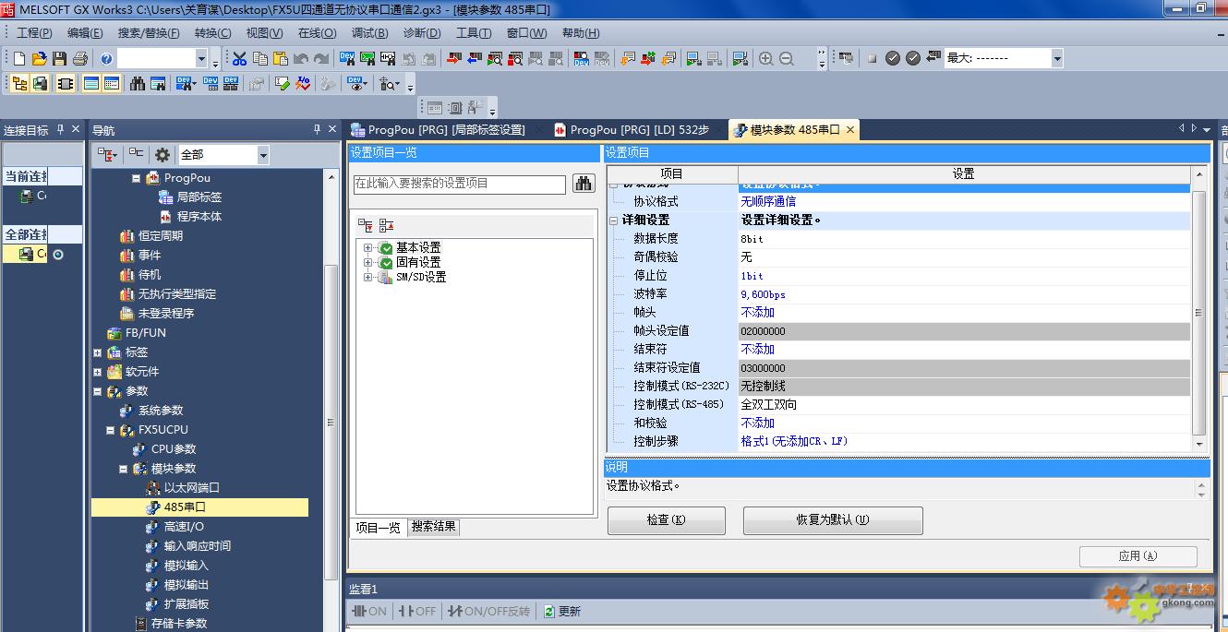Collapse the FX5UCPU node in navigation
The width and height of the screenshot is (1228, 632).
point(110,430)
